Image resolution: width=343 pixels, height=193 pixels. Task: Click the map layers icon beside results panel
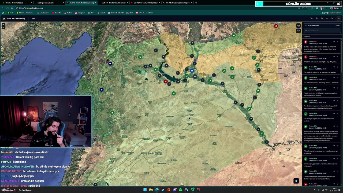coord(299,26)
